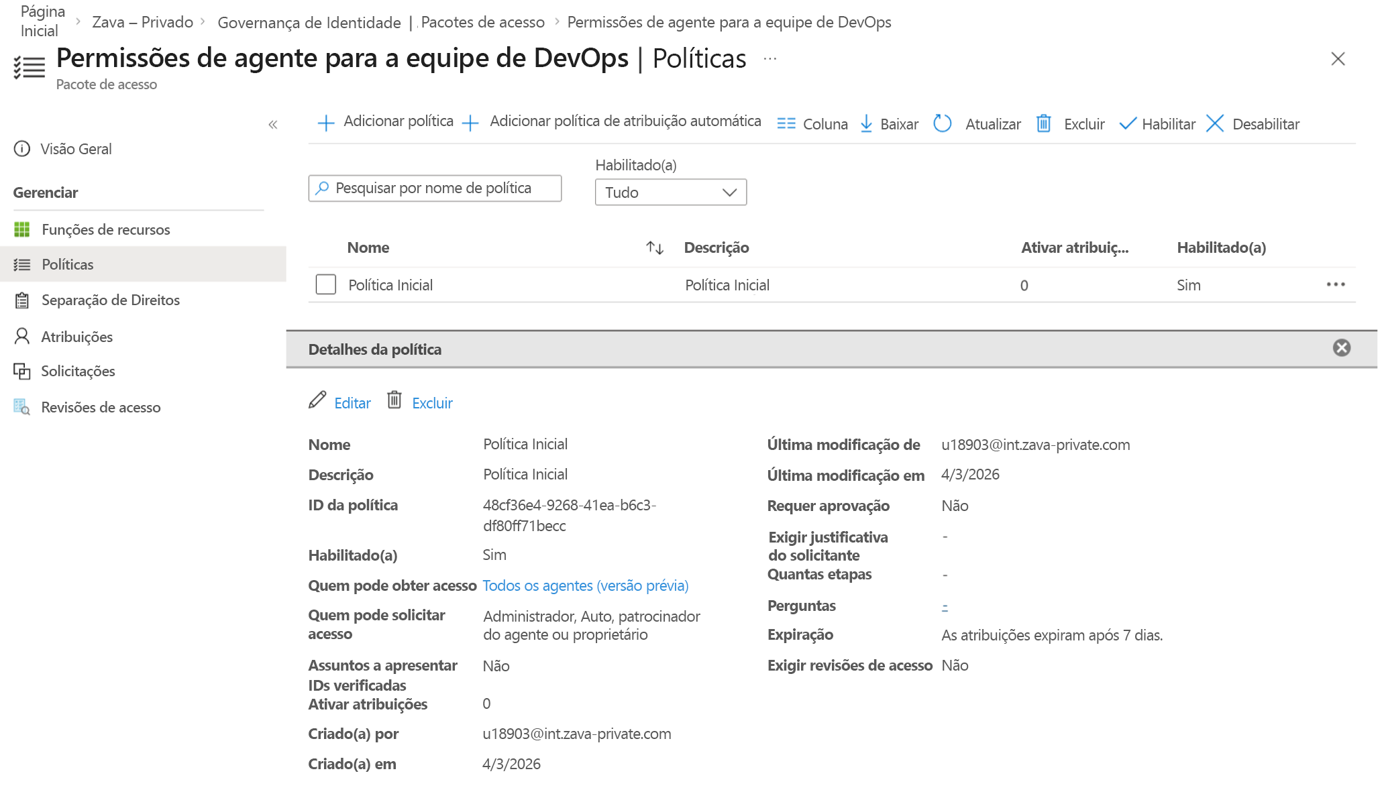Image resolution: width=1378 pixels, height=794 pixels.
Task: Open Visão Geral info icon
Action: coord(22,149)
